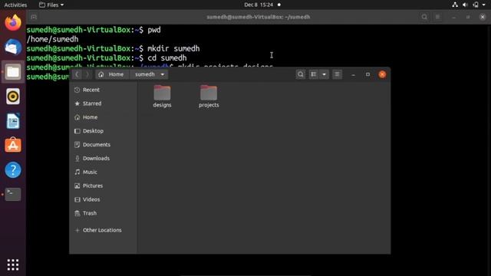Click the terminal search icon
The height and width of the screenshot is (276, 491).
[x=424, y=17]
